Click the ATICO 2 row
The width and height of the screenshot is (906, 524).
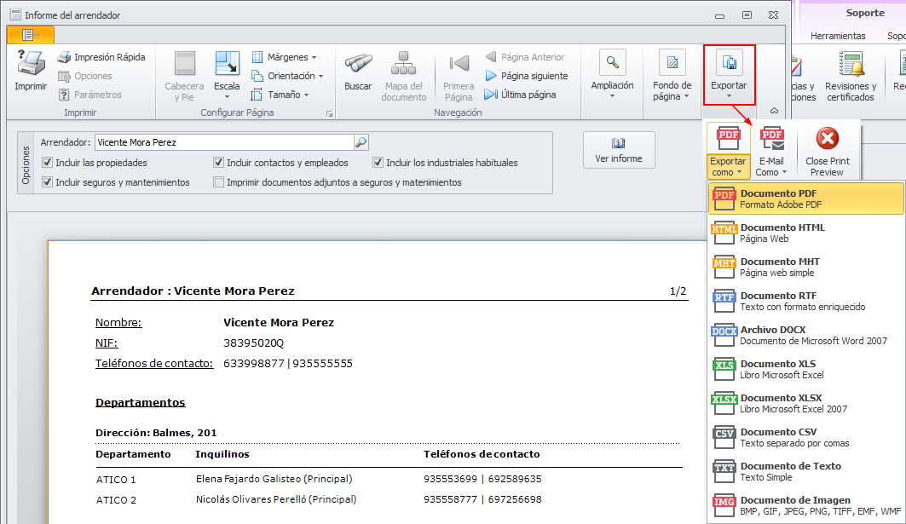click(x=389, y=500)
